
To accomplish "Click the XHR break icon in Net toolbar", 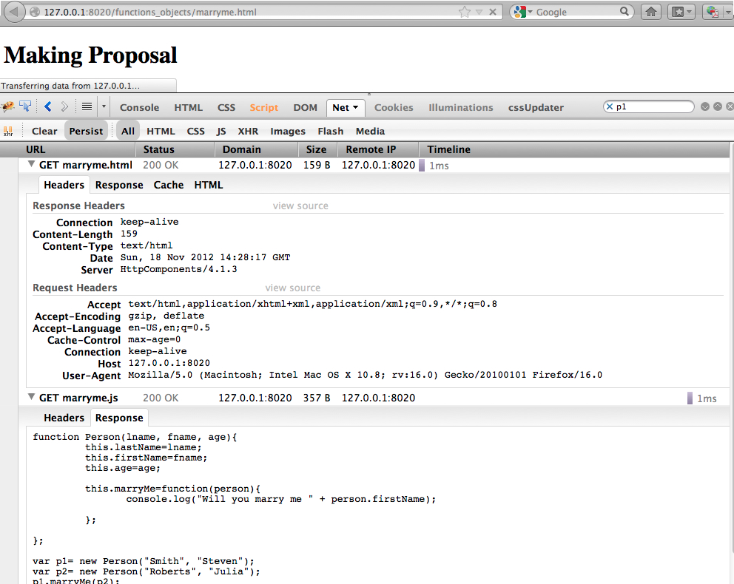I will pos(9,131).
